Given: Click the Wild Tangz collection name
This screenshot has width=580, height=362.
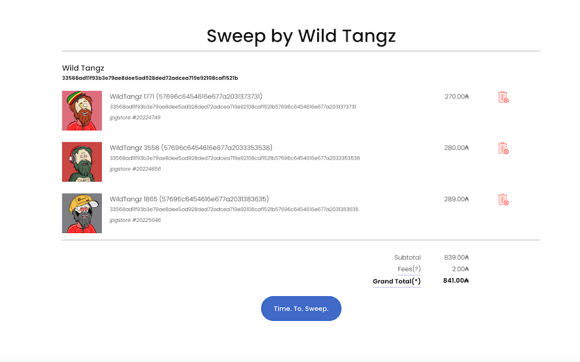Looking at the screenshot, I should tap(83, 68).
